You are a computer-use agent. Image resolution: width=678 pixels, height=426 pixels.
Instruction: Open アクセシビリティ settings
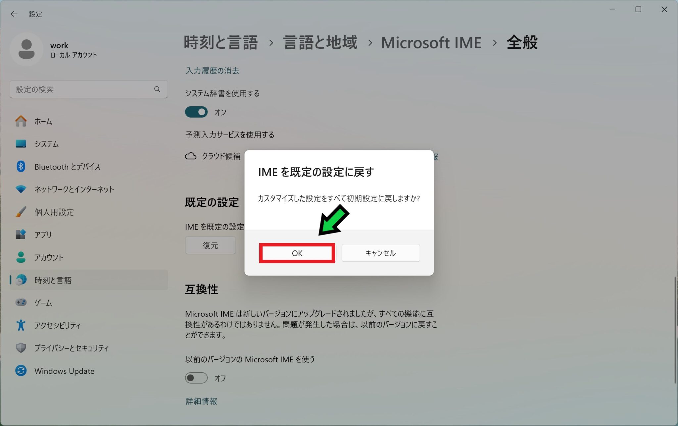point(57,325)
